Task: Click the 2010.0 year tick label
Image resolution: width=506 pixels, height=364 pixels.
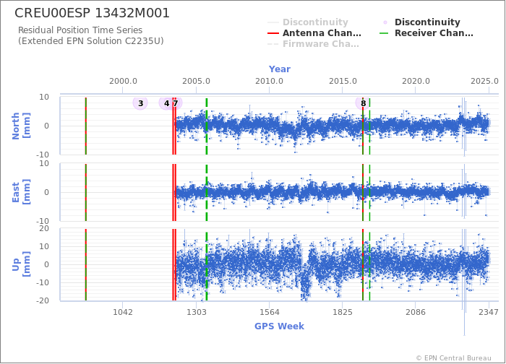Action: (269, 81)
